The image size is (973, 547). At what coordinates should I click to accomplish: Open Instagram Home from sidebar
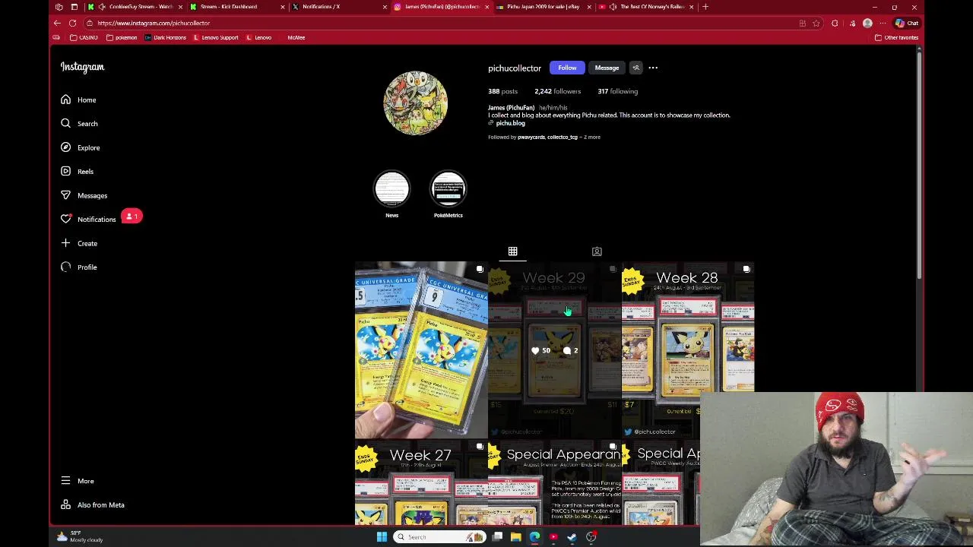coord(78,100)
